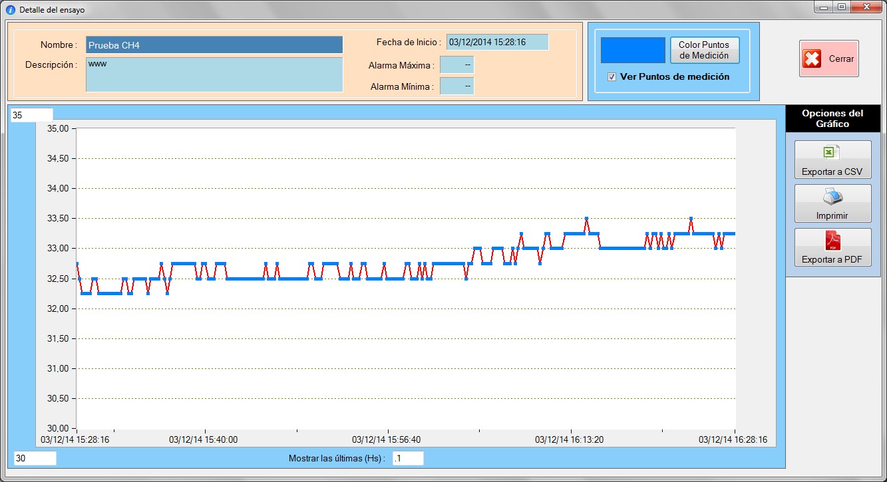Click the blue measurement point color swatch
This screenshot has height=482, width=887.
(633, 51)
